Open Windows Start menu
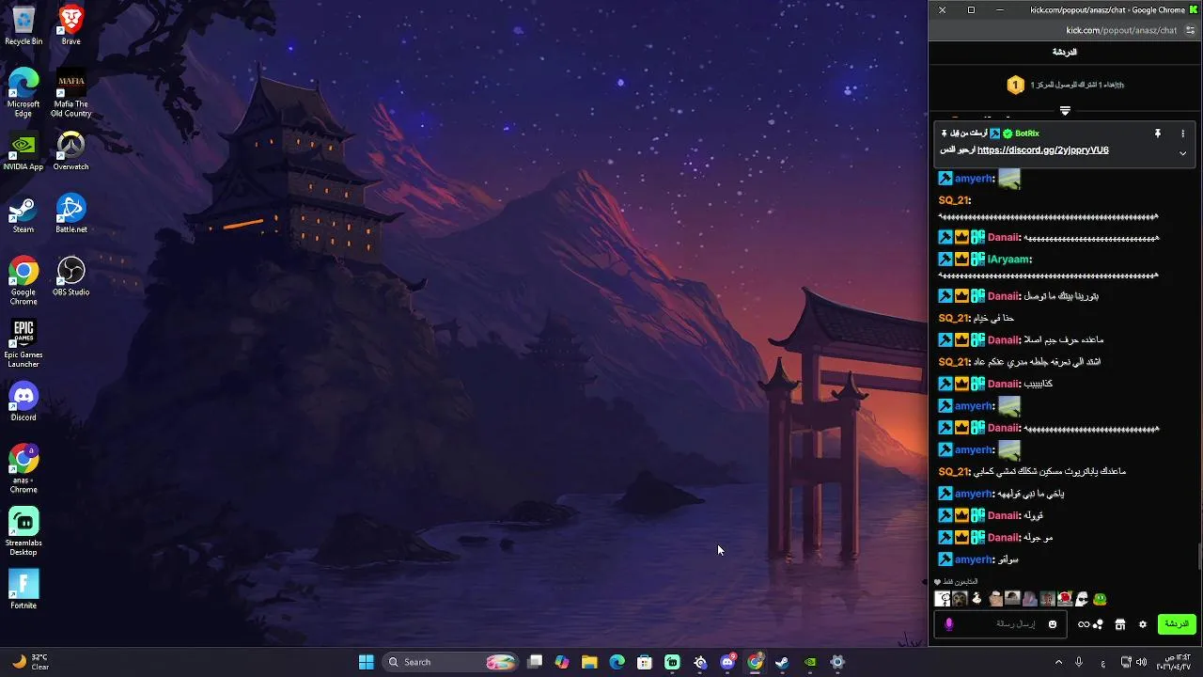This screenshot has height=677, width=1203. (x=366, y=662)
